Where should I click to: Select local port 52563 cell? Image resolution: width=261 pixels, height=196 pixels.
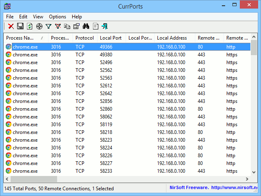point(106,78)
